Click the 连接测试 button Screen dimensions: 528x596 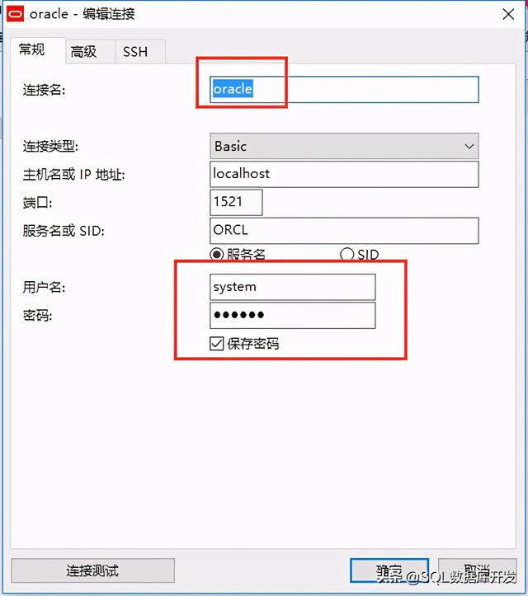click(x=93, y=570)
